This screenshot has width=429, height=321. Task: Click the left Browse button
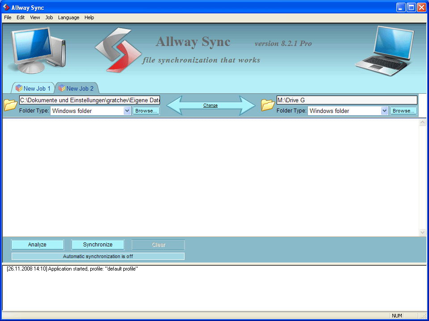[x=146, y=110]
